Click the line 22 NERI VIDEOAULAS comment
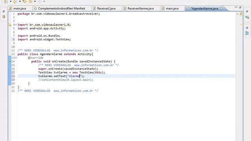The image size is (251, 141). click(x=58, y=91)
